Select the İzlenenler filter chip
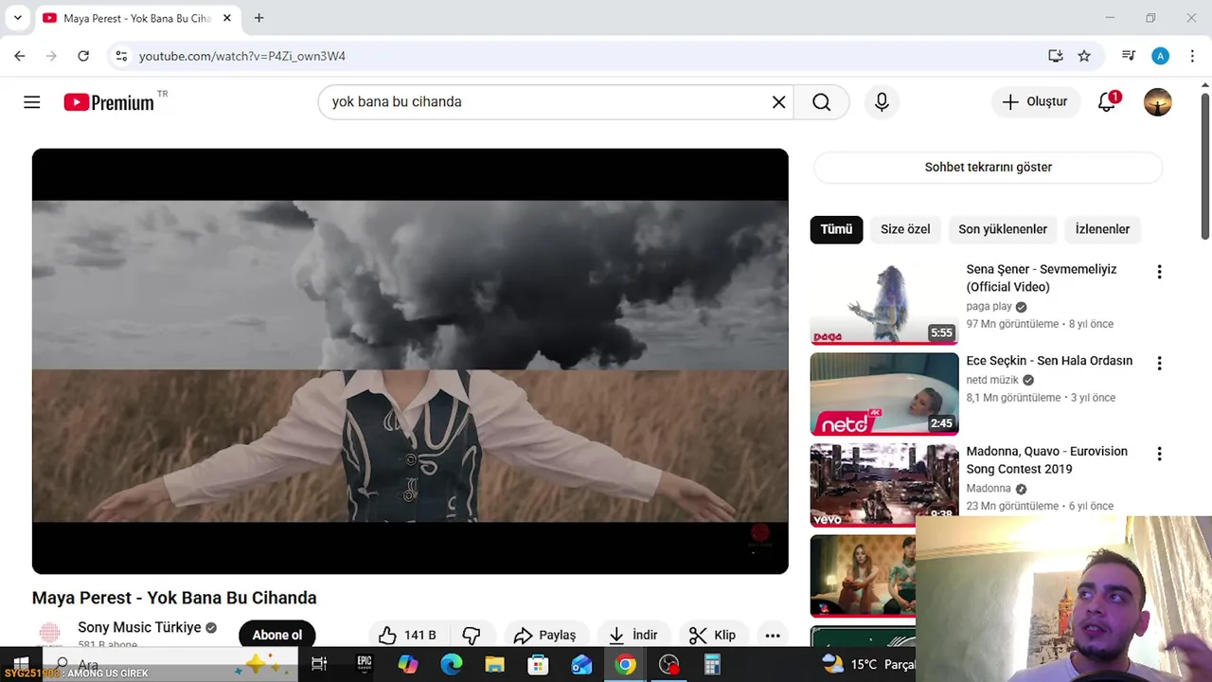 point(1102,229)
